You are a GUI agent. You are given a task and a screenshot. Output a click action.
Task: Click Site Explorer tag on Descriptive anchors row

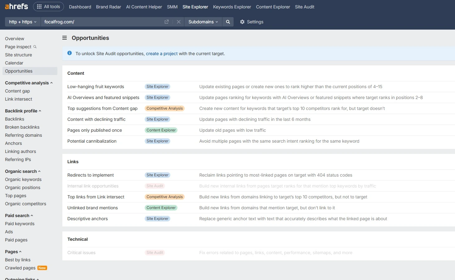157,219
